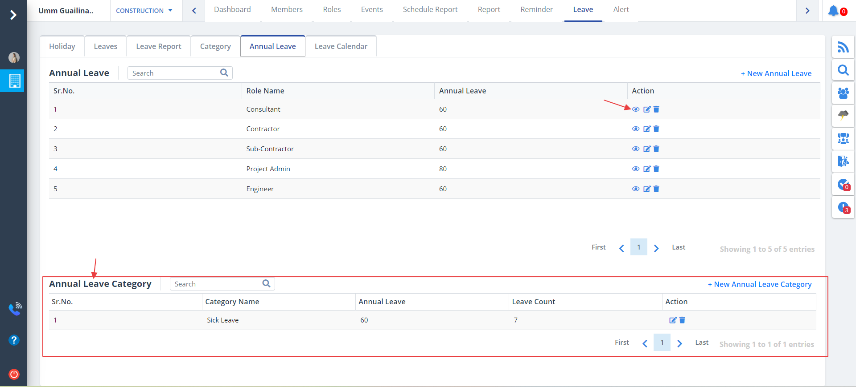Open the CONSTRUCTION dropdown

(144, 11)
